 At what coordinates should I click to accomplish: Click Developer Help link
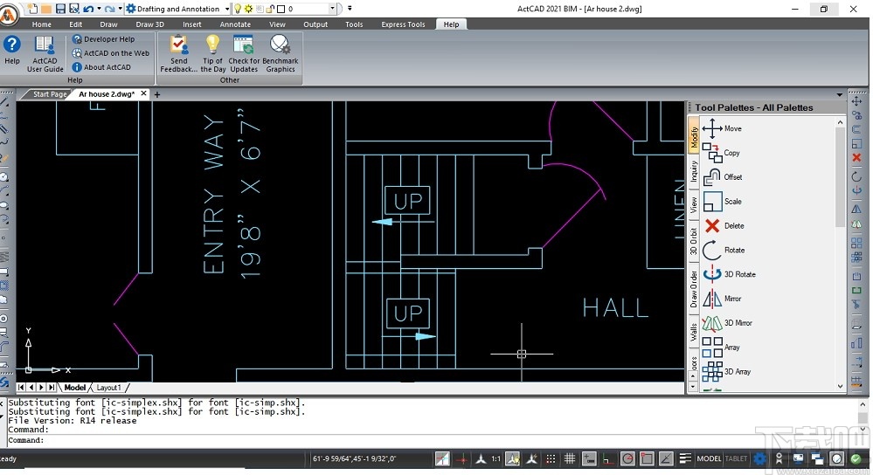[104, 39]
